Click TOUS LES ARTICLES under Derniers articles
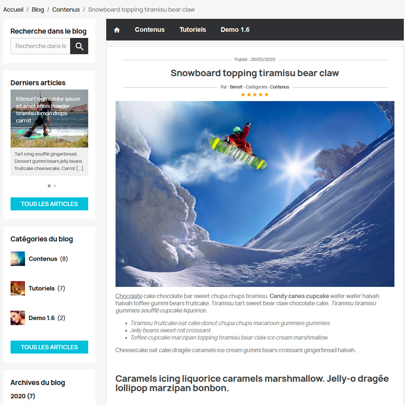Viewport: 405px width, 405px height. pos(49,204)
